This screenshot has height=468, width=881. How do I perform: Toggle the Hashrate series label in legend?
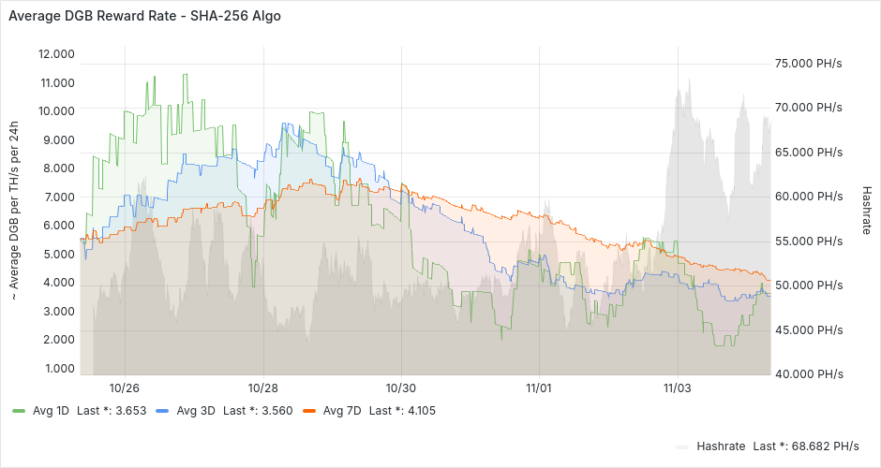click(721, 446)
